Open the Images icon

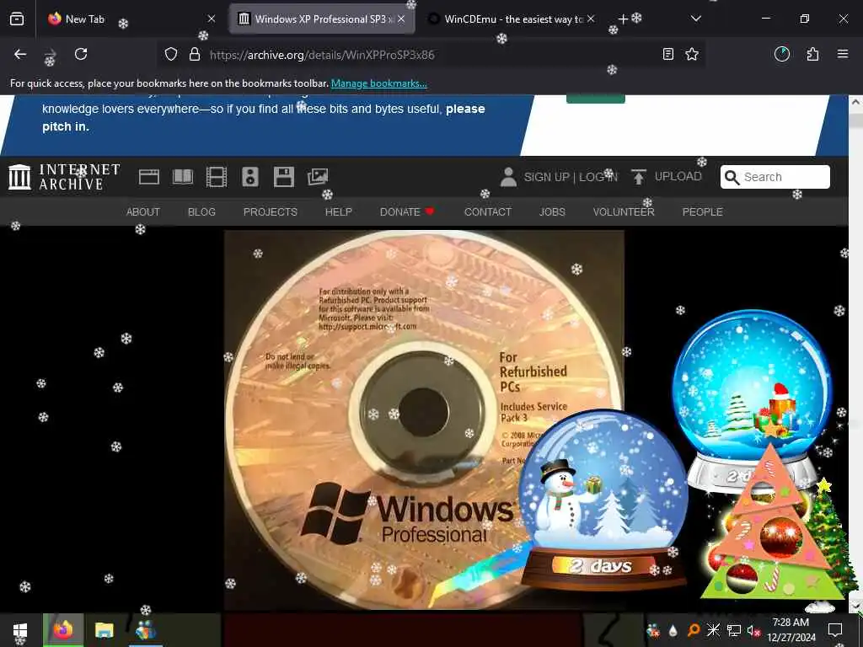coord(318,177)
